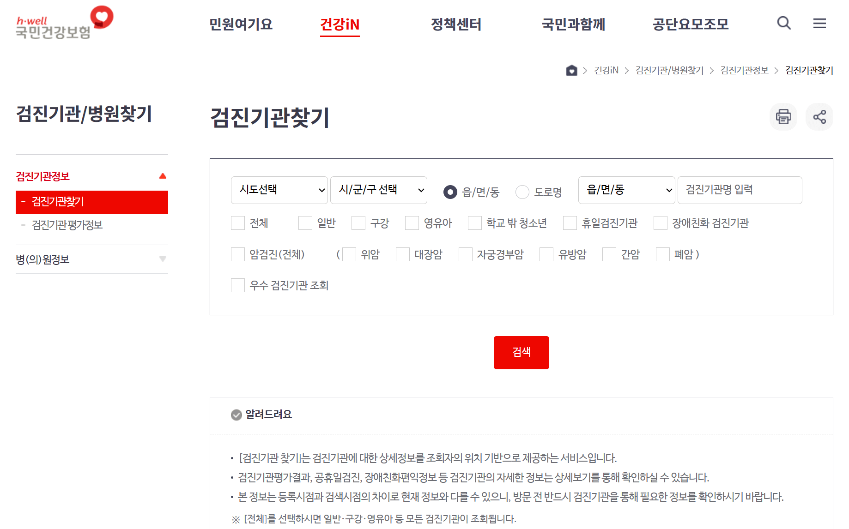Open the site search magnifier icon

(784, 24)
